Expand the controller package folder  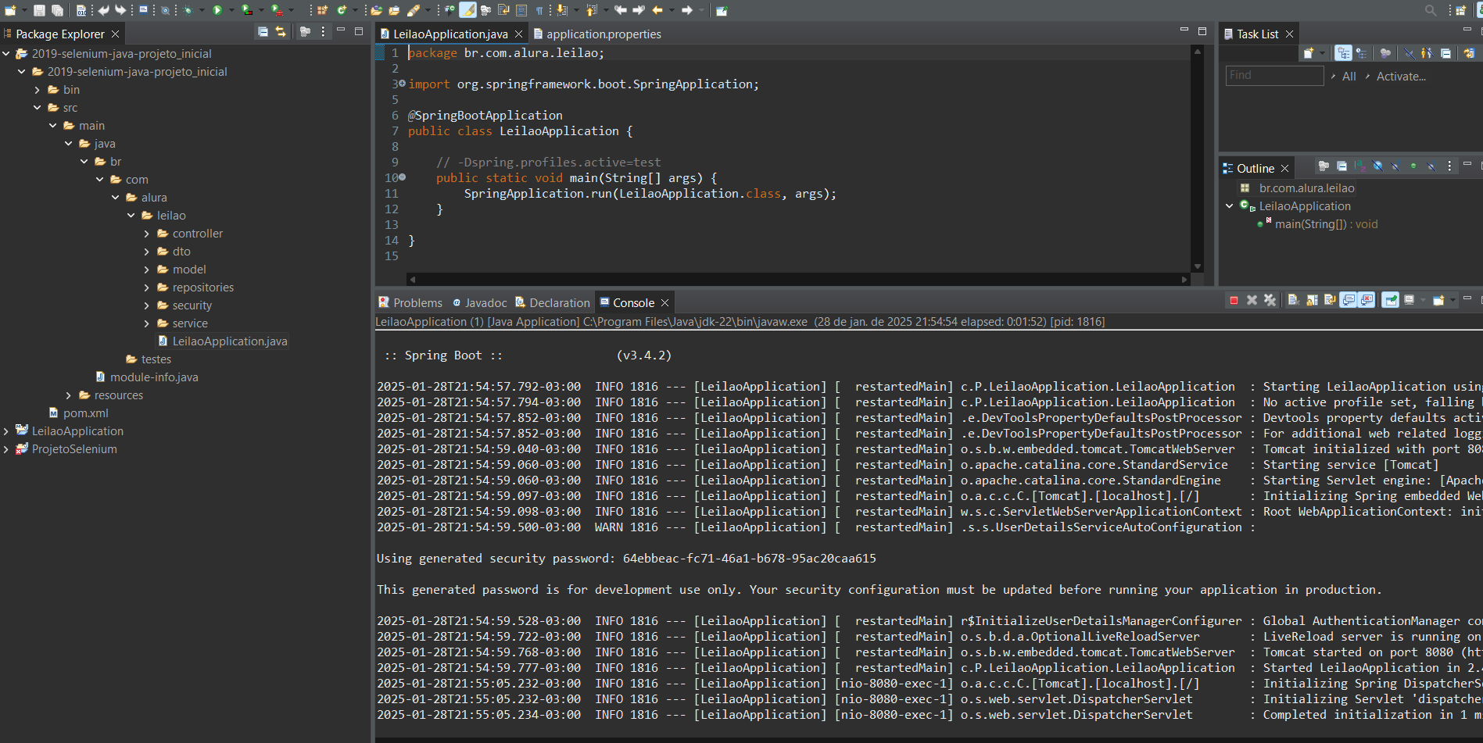coord(147,234)
